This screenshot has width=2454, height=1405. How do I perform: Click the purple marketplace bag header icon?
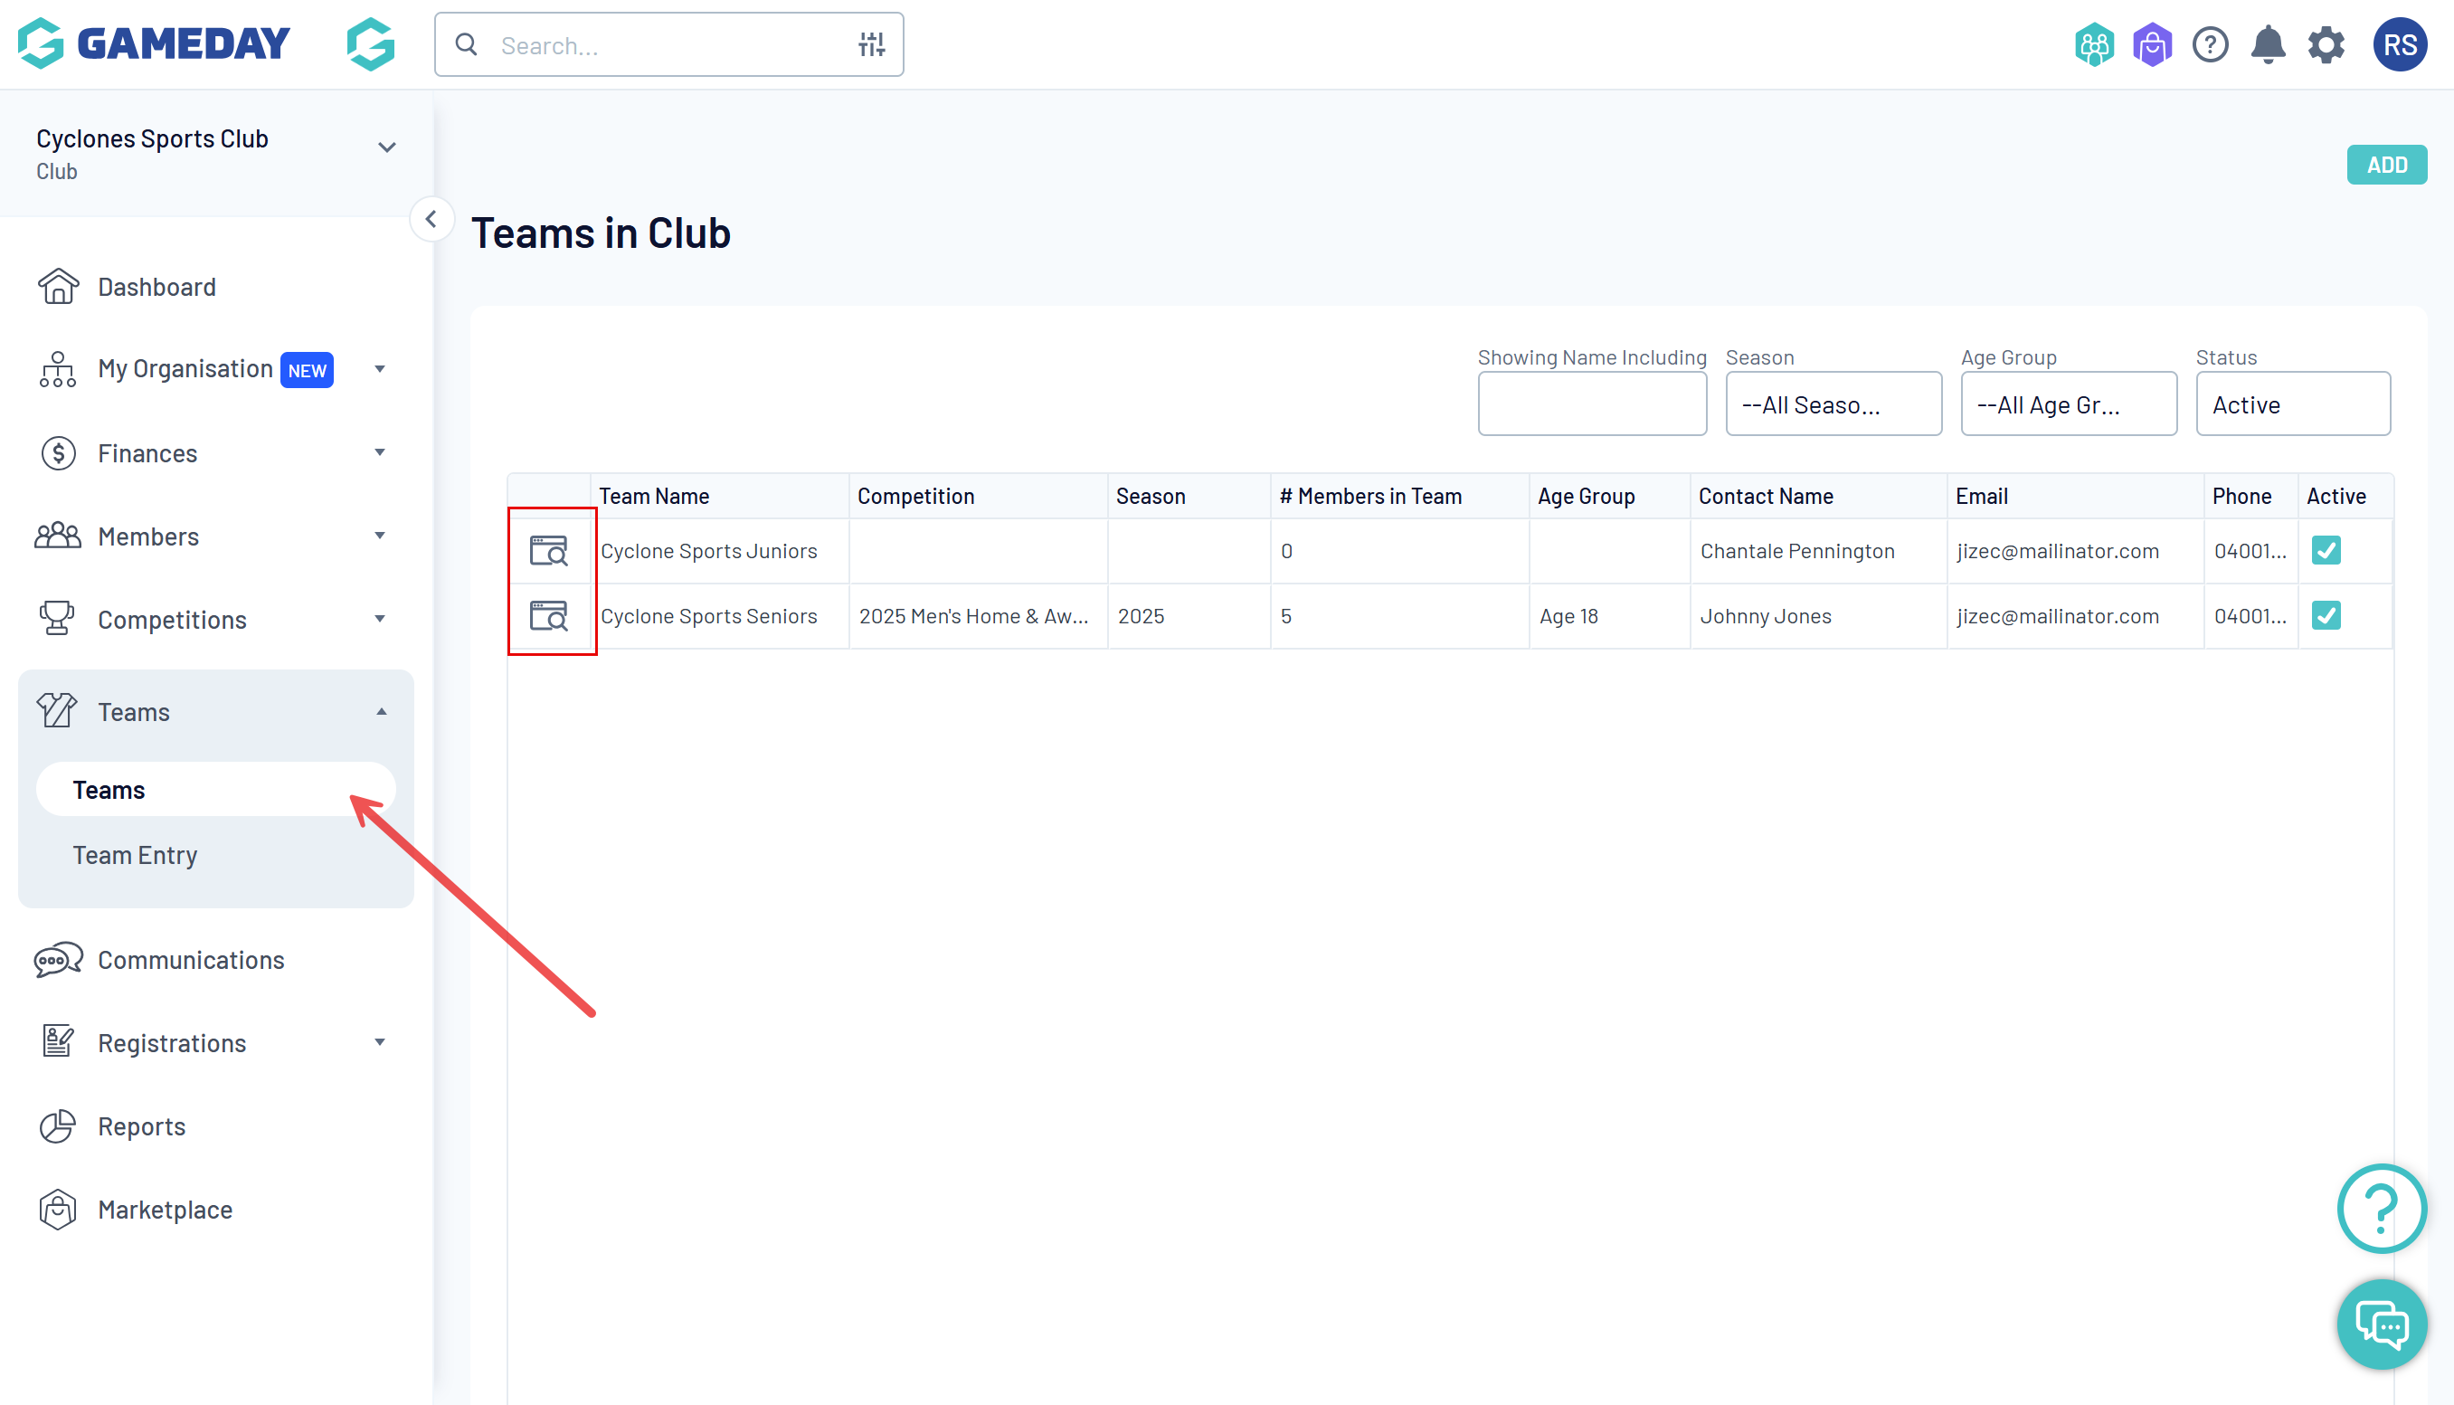tap(2152, 45)
